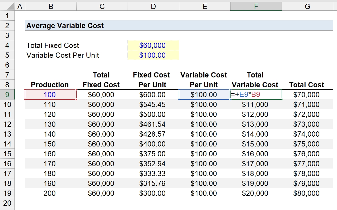Select production cell with value 100
337x210 pixels.
click(x=51, y=95)
